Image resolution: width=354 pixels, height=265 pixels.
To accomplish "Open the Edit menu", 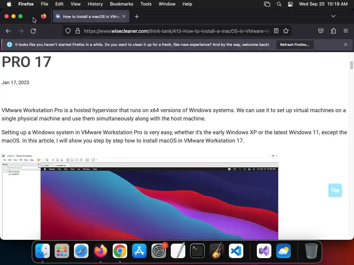I will [x=59, y=4].
